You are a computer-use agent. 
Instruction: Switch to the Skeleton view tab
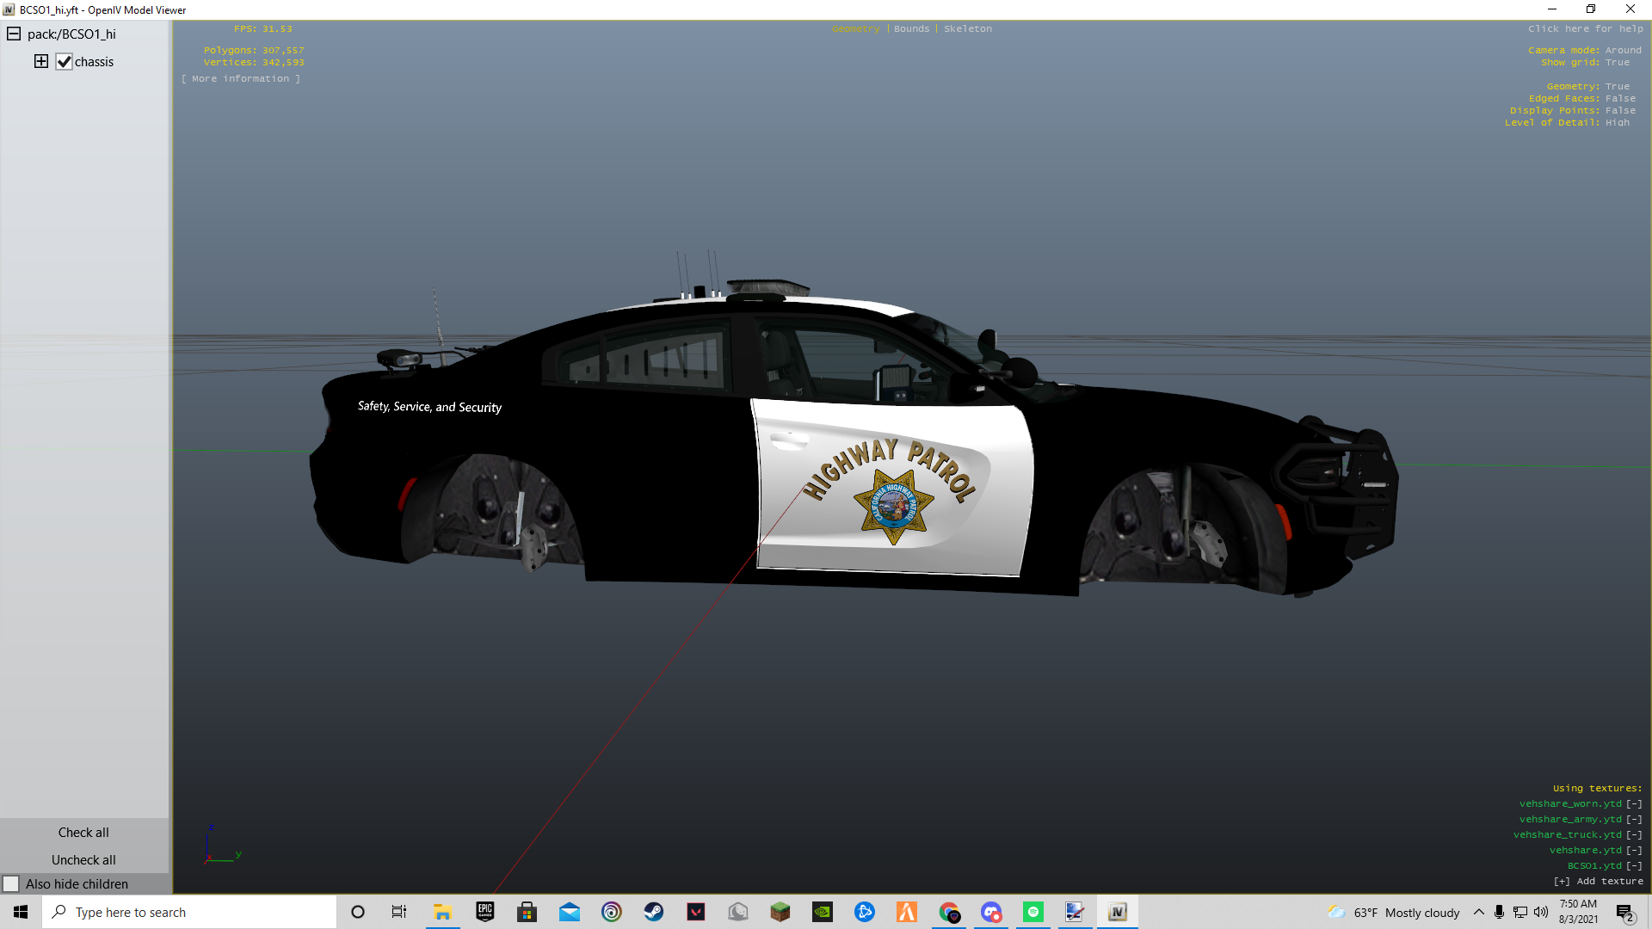(967, 28)
